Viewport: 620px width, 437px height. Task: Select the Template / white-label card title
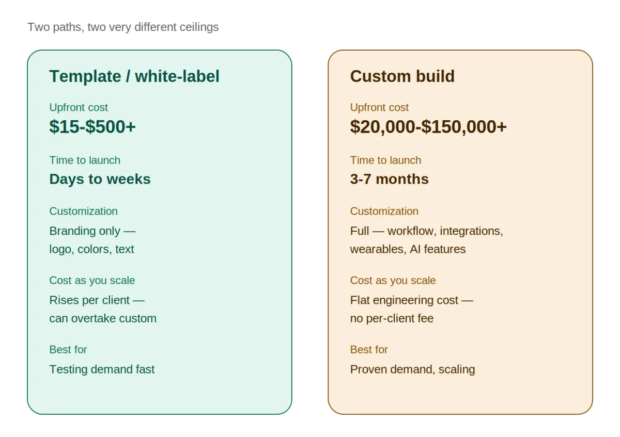[134, 76]
